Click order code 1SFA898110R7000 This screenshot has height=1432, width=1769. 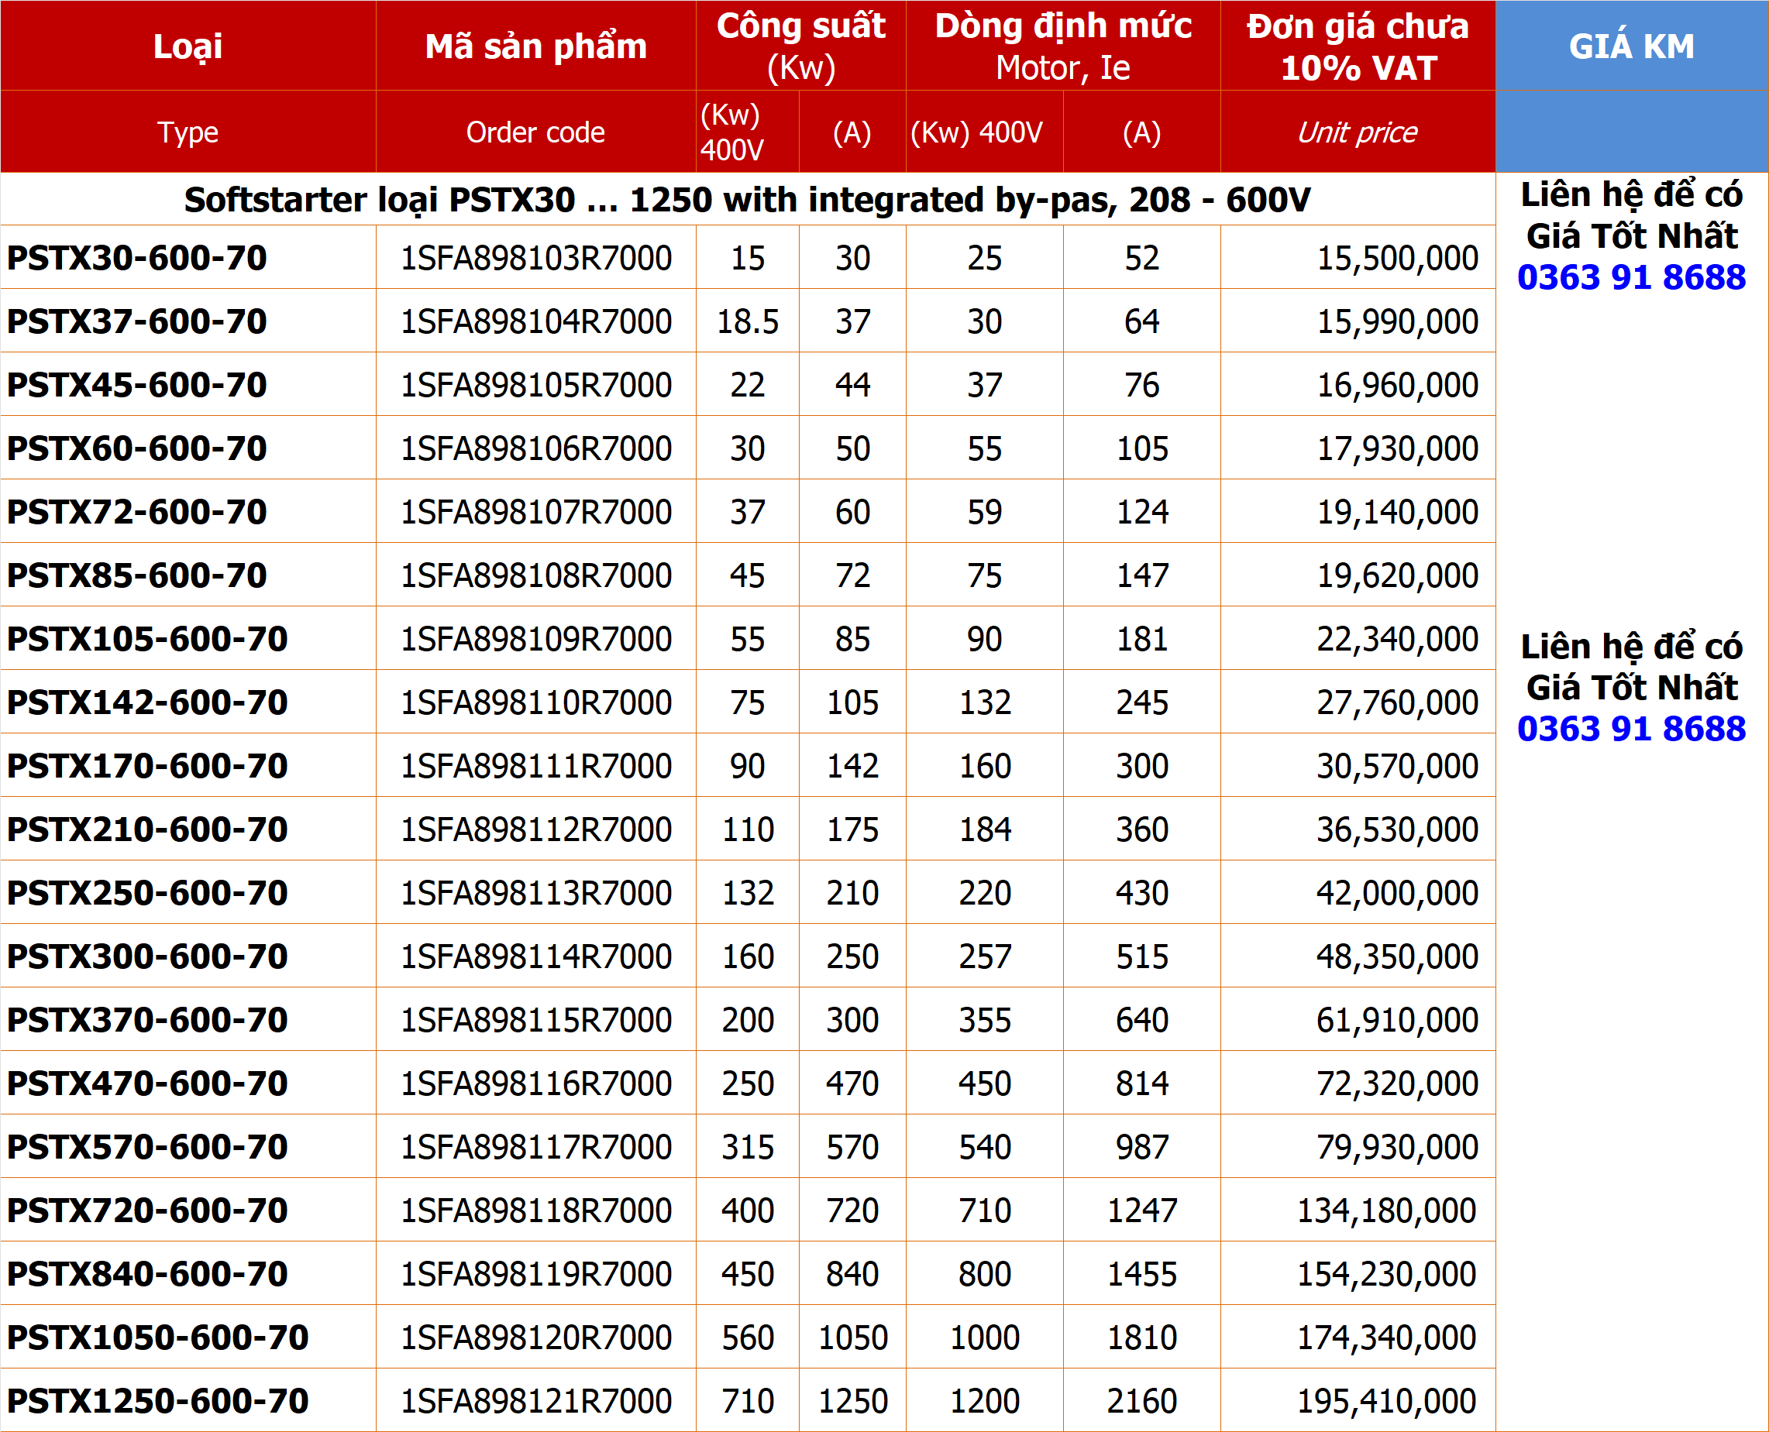535,702
